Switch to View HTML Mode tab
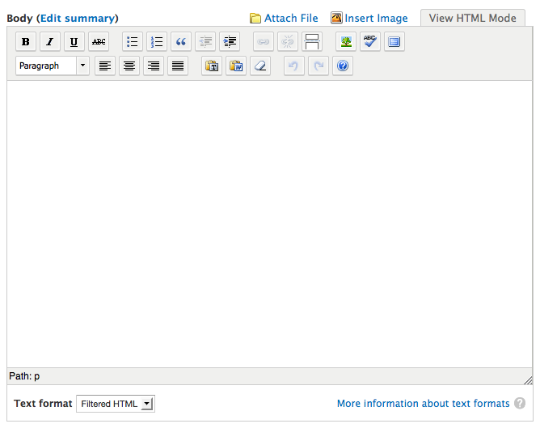The height and width of the screenshot is (428, 540). 472,18
